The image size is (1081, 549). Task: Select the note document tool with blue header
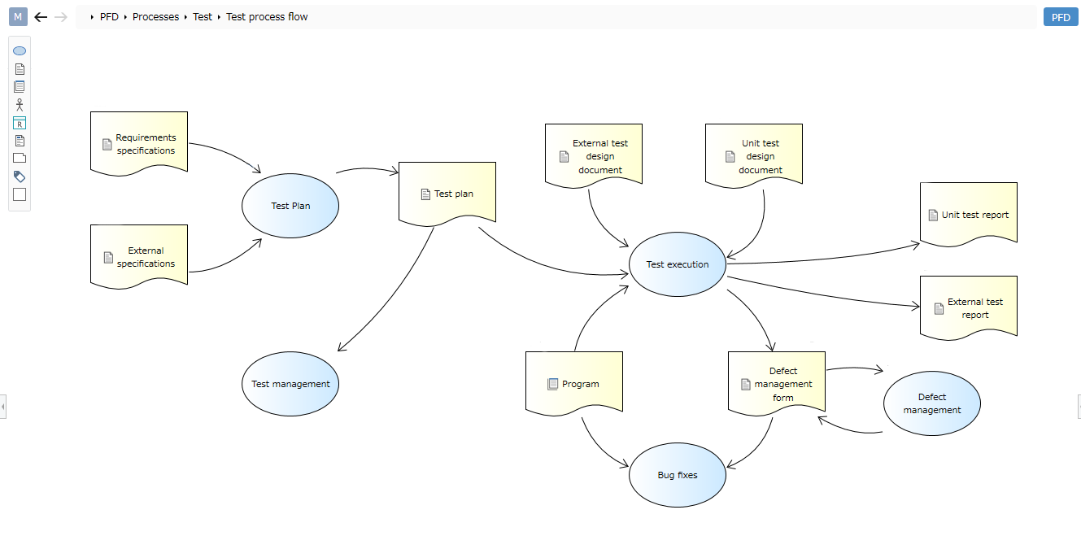[20, 141]
